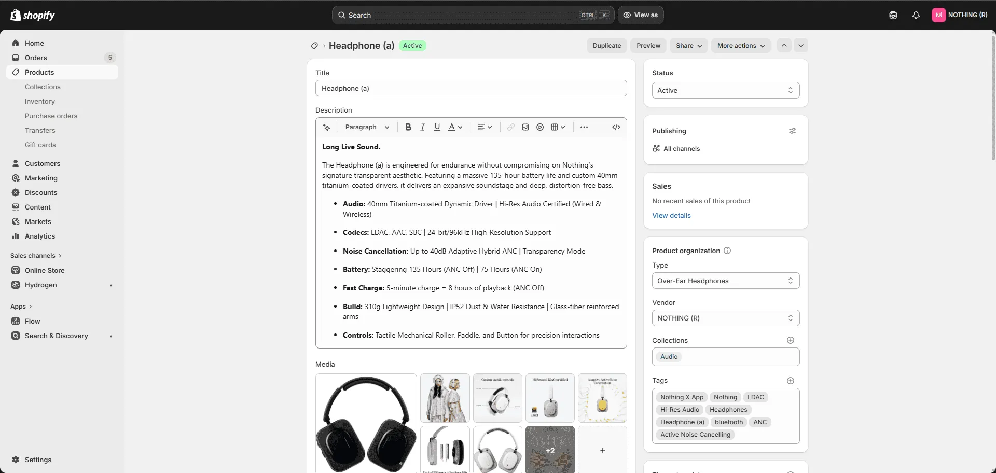Open text color picker in editor
The image size is (996, 473).
(455, 127)
